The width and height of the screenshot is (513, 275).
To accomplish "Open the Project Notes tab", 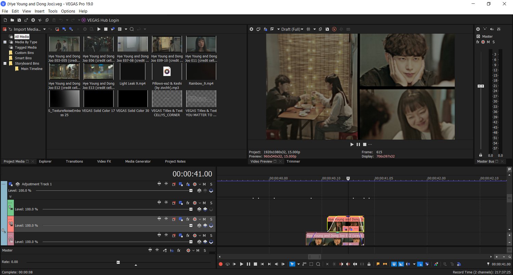I will click(175, 161).
